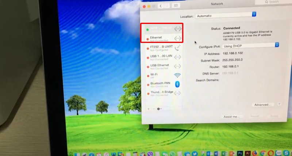Select the Ethernet service in the list
Screen dimensions: 292x156
point(163,39)
